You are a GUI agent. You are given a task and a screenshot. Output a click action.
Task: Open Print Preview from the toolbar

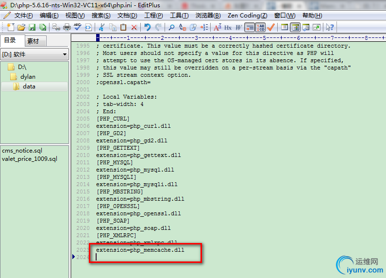(x=56, y=27)
